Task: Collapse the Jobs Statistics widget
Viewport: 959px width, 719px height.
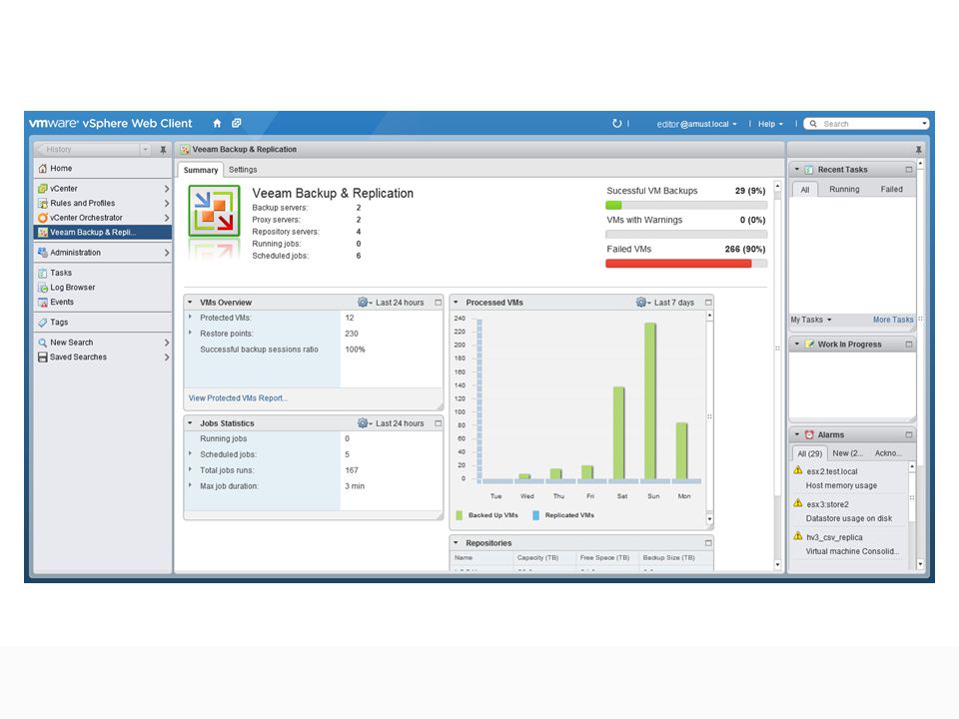Action: coord(190,423)
